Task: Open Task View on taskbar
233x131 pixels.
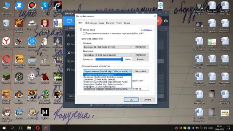Action: 21,128
